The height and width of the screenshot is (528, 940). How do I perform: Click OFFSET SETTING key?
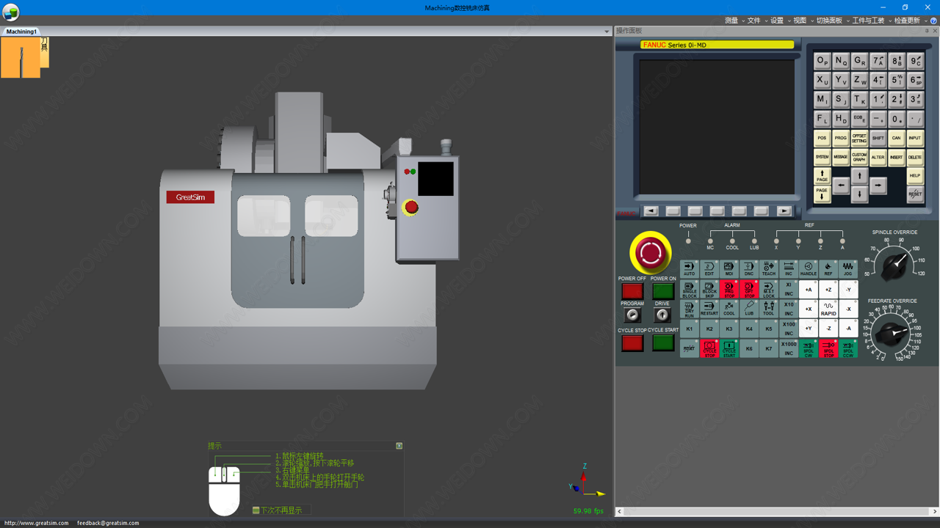coord(859,138)
